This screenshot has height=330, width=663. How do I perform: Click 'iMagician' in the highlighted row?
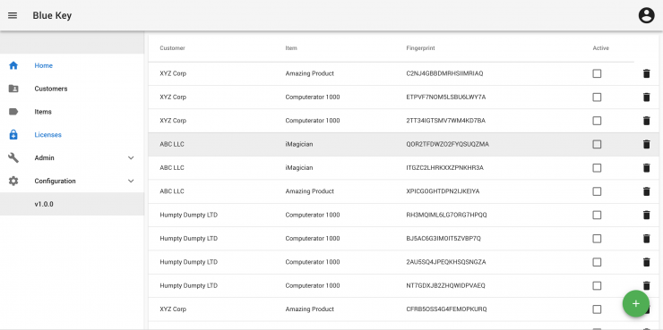pyautogui.click(x=299, y=144)
